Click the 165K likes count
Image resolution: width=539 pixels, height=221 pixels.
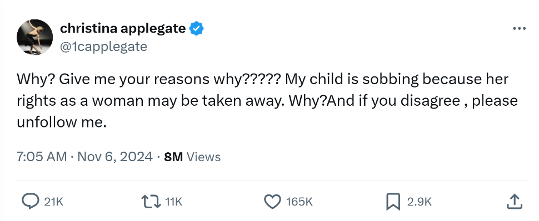pos(300,202)
